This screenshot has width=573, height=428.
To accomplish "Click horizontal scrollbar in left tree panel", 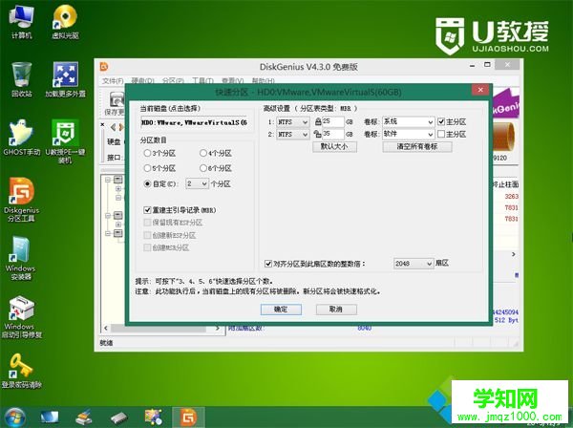I will pyautogui.click(x=159, y=329).
